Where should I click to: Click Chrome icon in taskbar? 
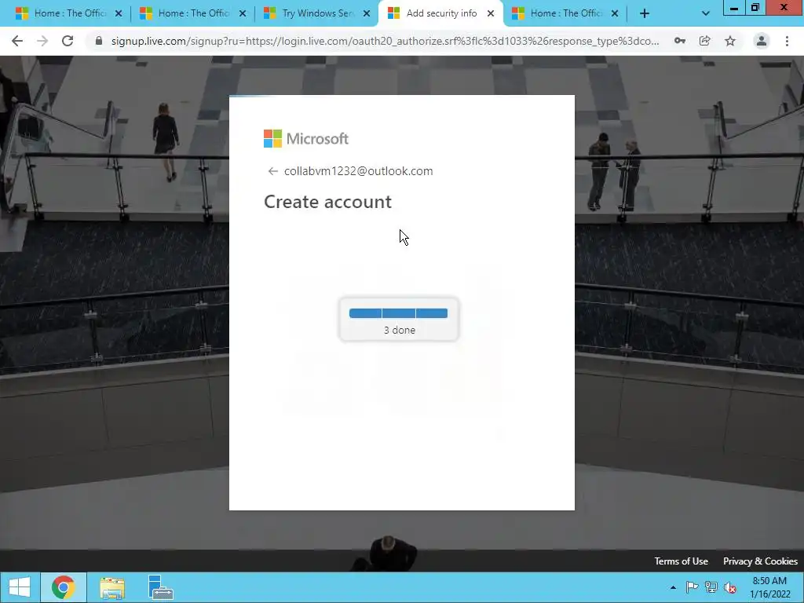[63, 587]
